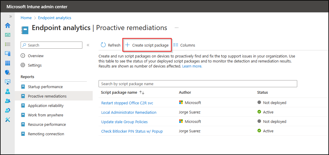The image size is (329, 155).
Task: Click Search by script package name field
Action: click(197, 84)
